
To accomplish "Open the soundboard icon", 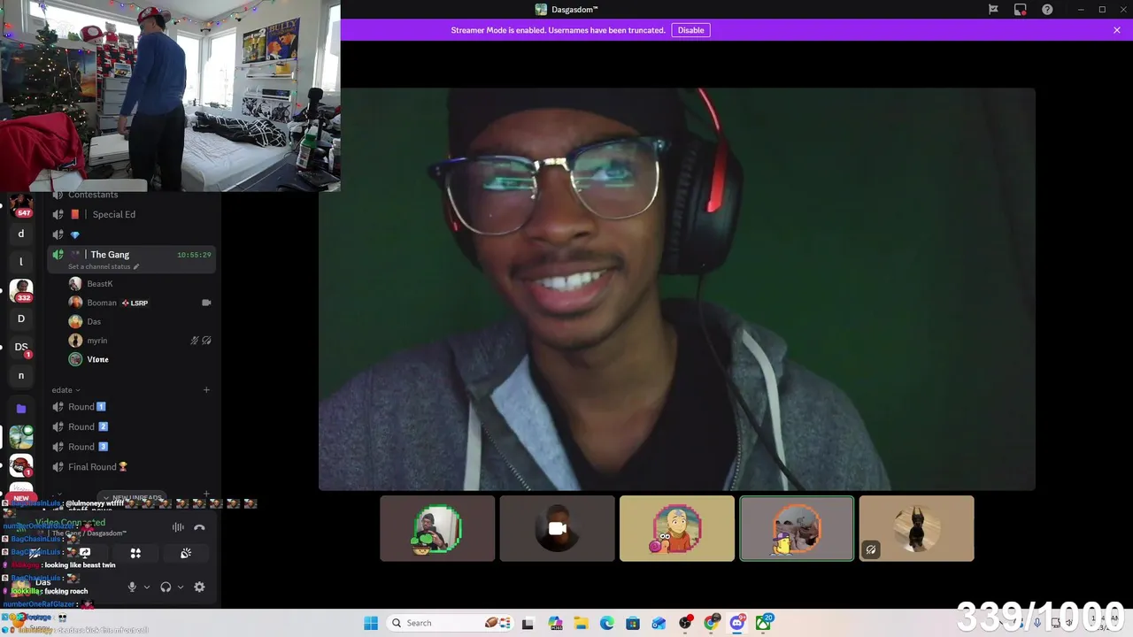I will coord(186,553).
